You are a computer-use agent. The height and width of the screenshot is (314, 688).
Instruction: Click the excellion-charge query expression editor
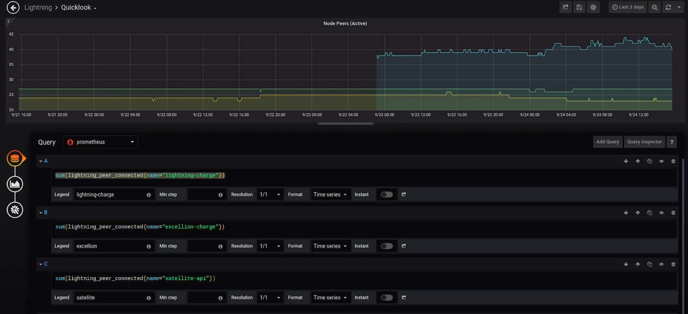(x=364, y=229)
